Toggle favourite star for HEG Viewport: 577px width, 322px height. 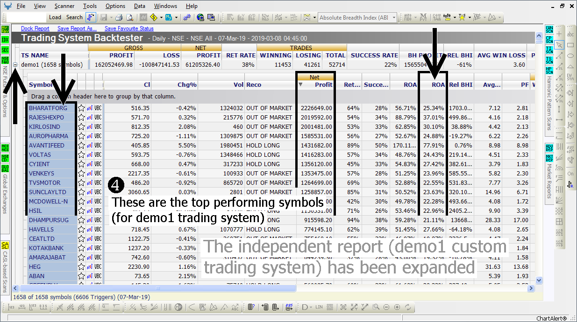[x=82, y=266]
